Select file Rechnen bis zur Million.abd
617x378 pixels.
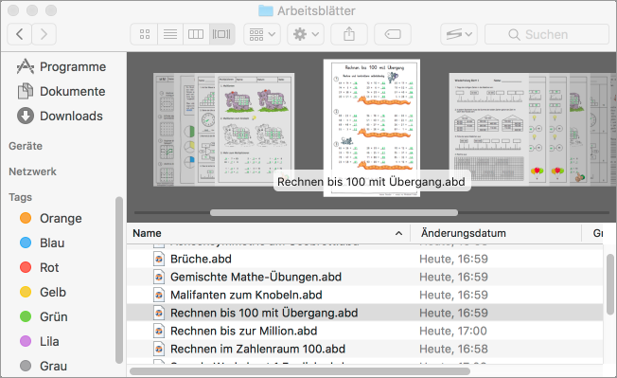coord(364,331)
